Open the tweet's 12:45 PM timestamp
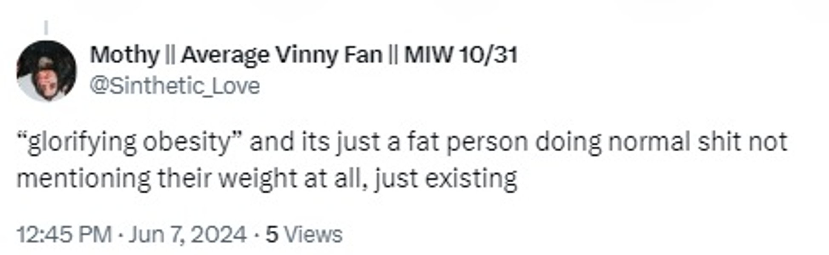The image size is (829, 255). coord(64,235)
